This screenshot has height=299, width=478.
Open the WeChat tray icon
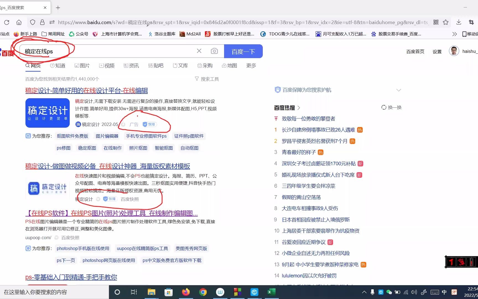389,292
